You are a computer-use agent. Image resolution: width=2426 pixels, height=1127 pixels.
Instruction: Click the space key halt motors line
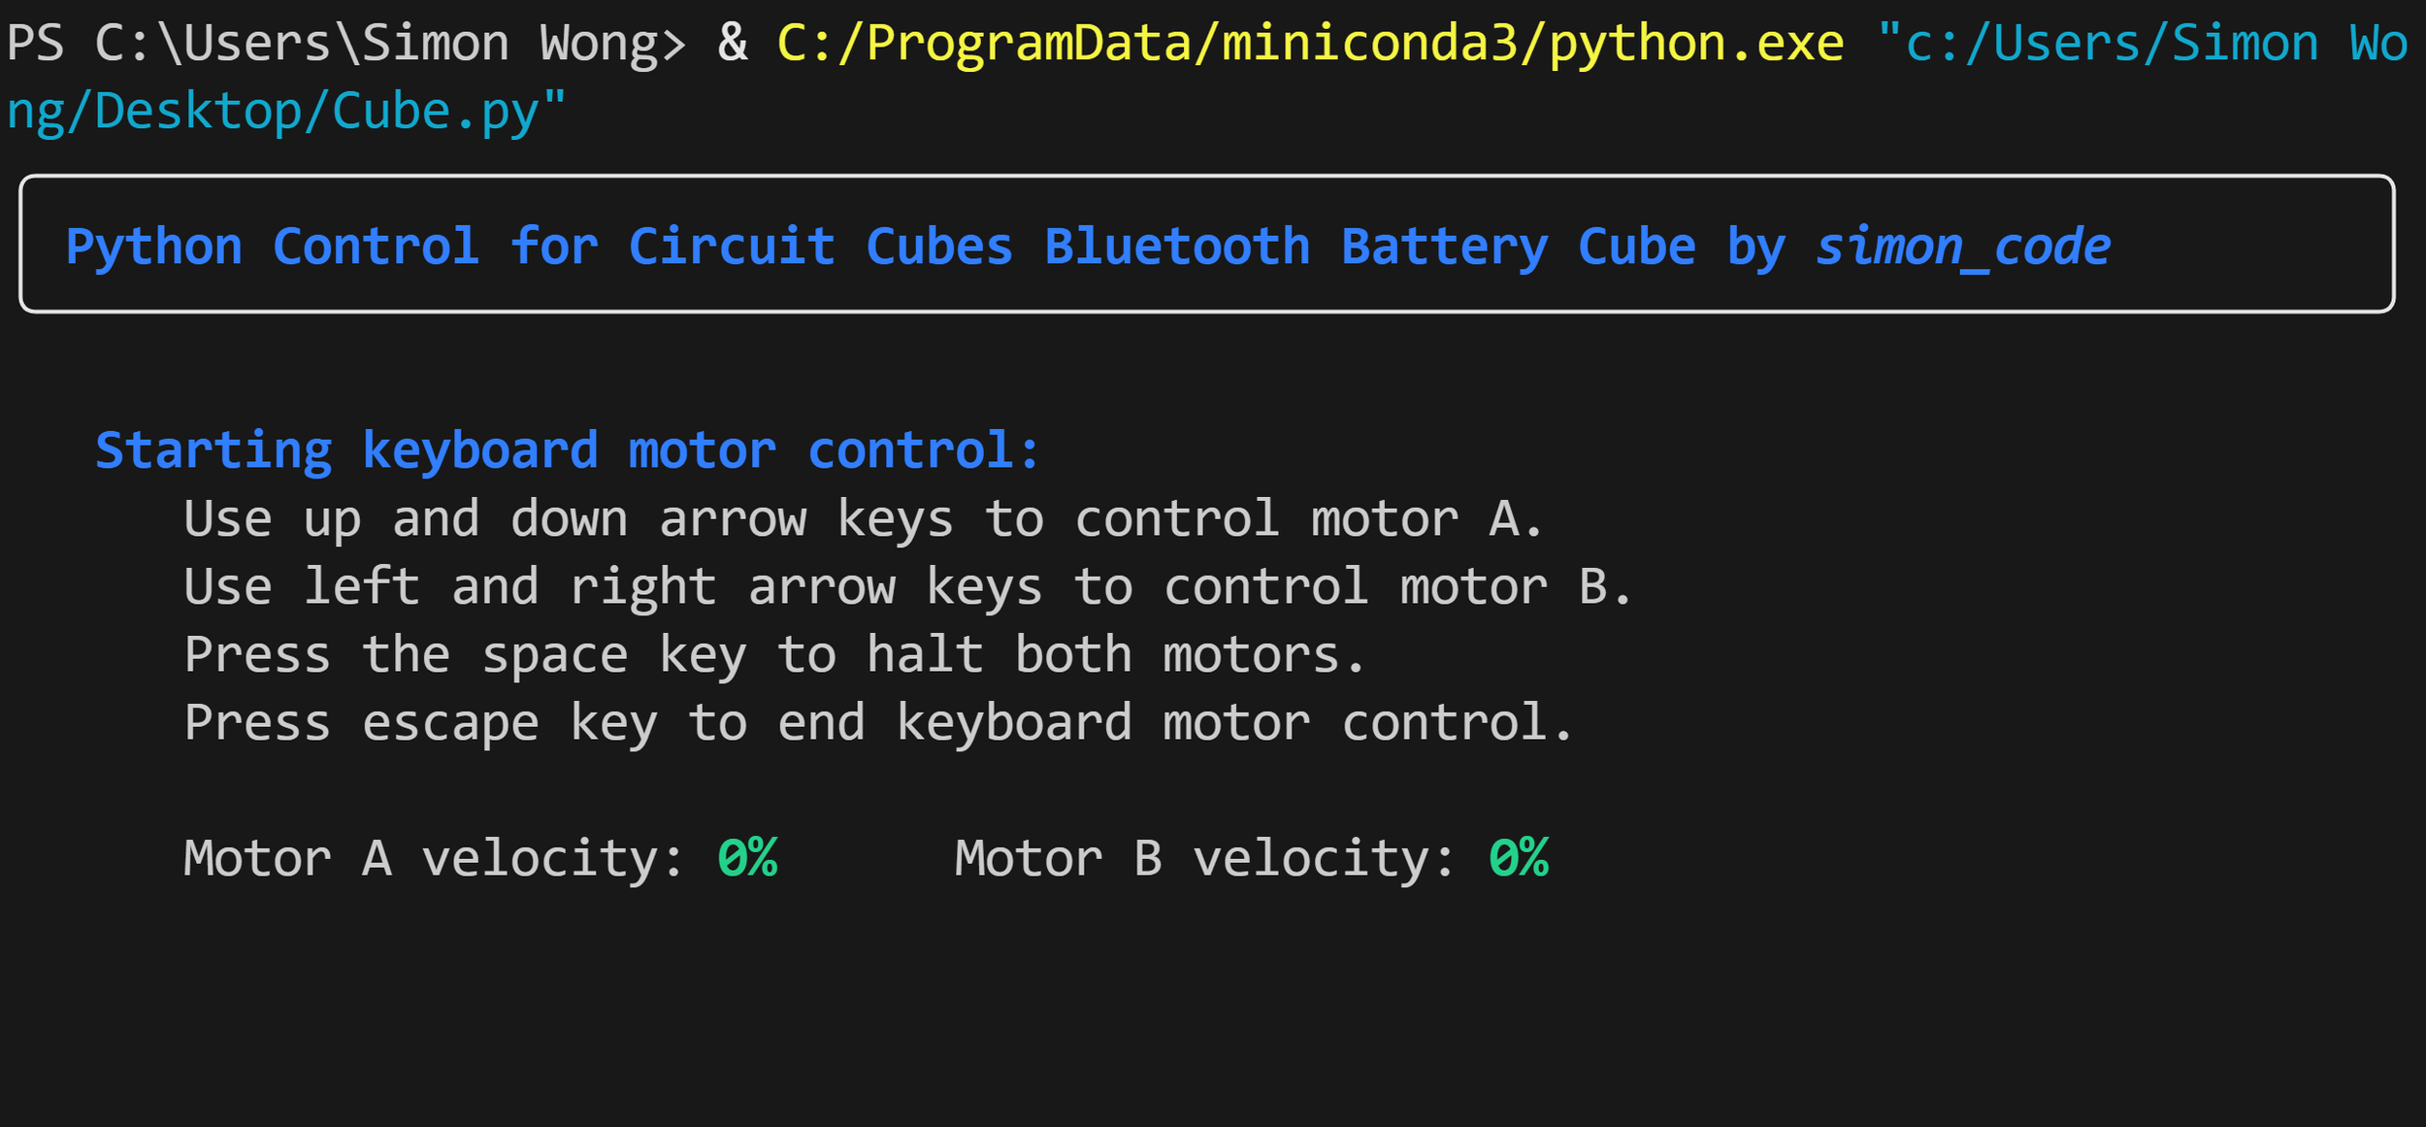pos(774,655)
